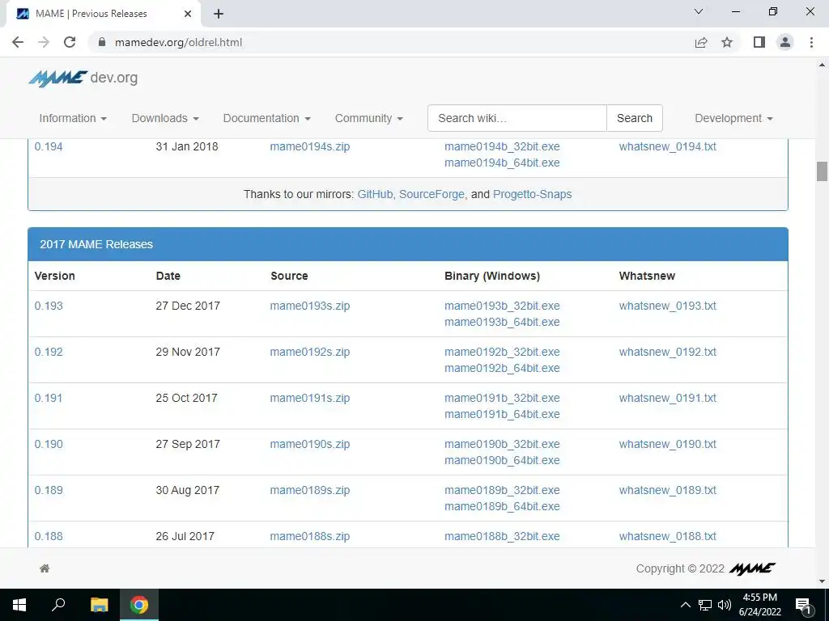Open a new browser tab with plus
The image size is (829, 621).
219,14
